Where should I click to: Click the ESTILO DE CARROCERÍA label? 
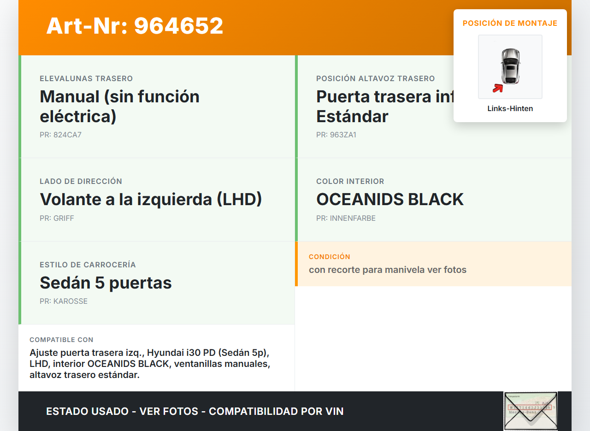(x=88, y=265)
